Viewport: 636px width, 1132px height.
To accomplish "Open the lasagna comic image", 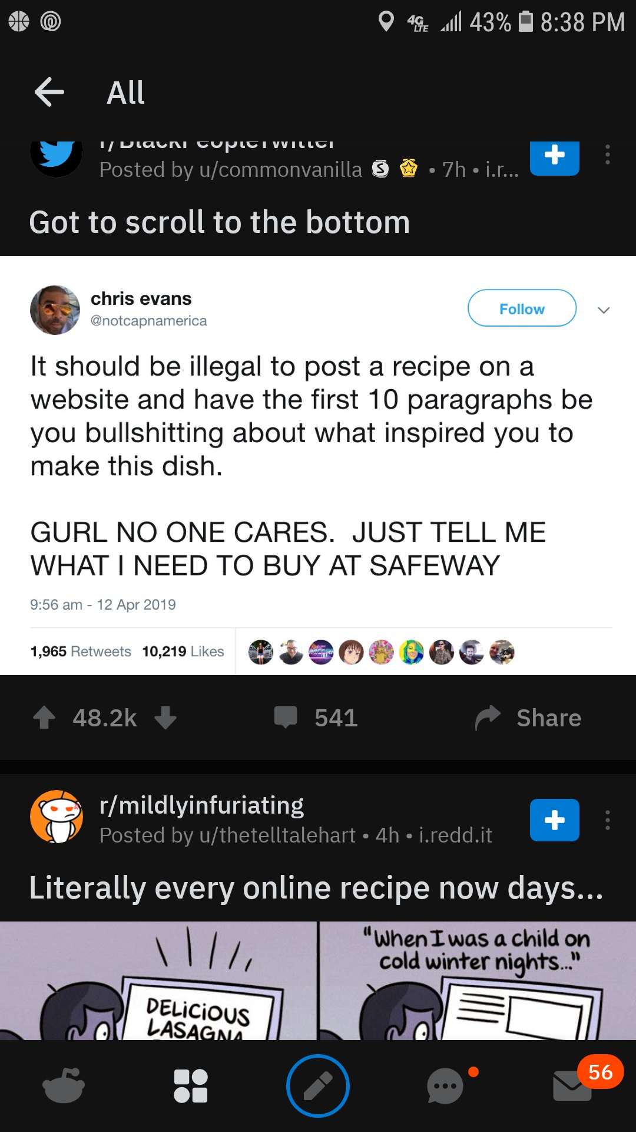I will 318,980.
